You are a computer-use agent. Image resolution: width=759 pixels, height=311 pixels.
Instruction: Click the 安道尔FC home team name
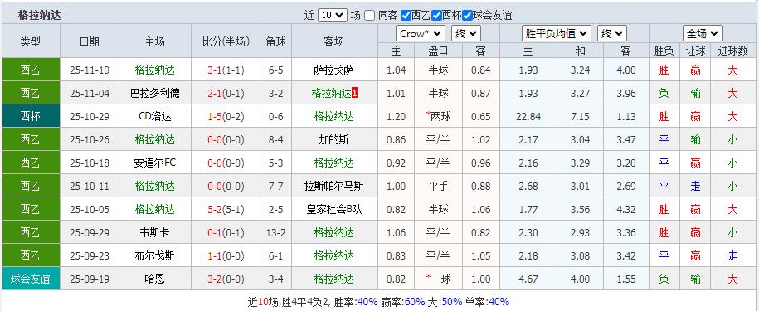[x=155, y=163]
